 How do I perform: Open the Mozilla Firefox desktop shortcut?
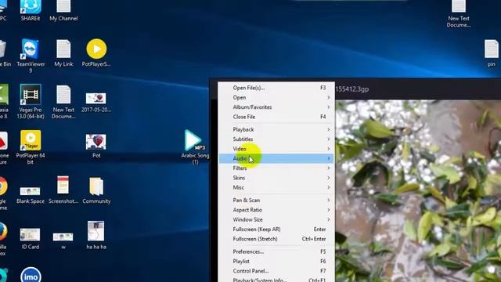pos(3,238)
